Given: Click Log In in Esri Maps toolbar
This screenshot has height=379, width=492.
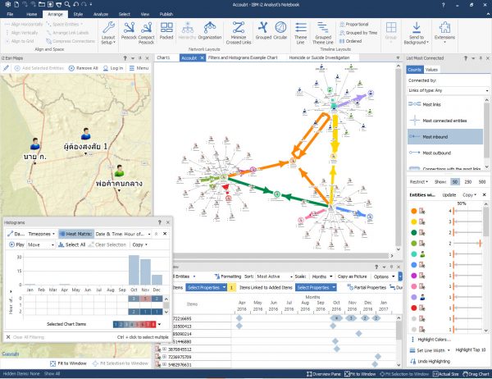Looking at the screenshot, I should pyautogui.click(x=113, y=68).
